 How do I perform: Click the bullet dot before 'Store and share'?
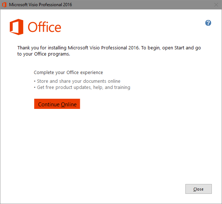35,81
